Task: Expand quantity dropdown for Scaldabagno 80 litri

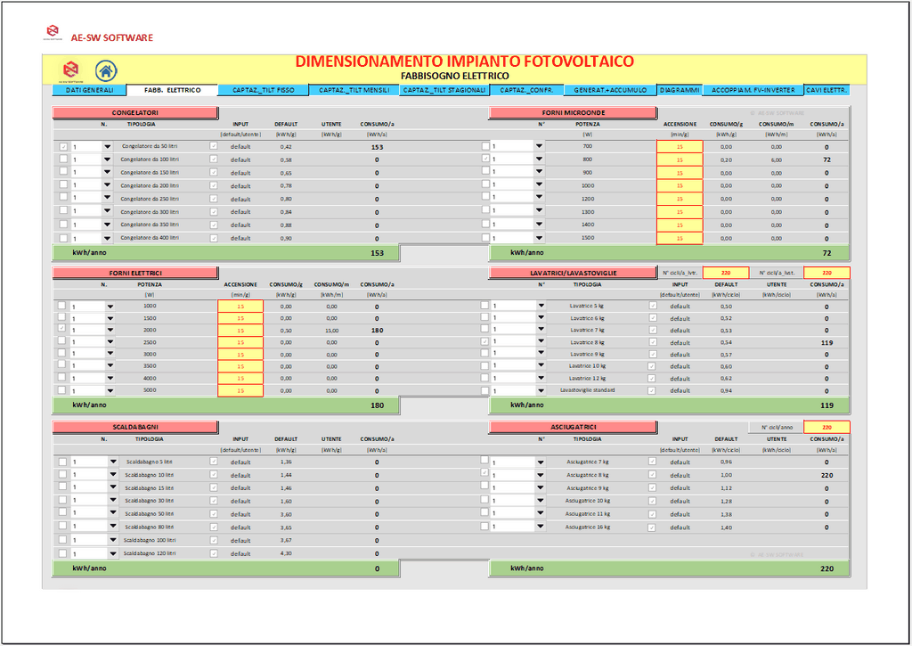Action: [113, 527]
